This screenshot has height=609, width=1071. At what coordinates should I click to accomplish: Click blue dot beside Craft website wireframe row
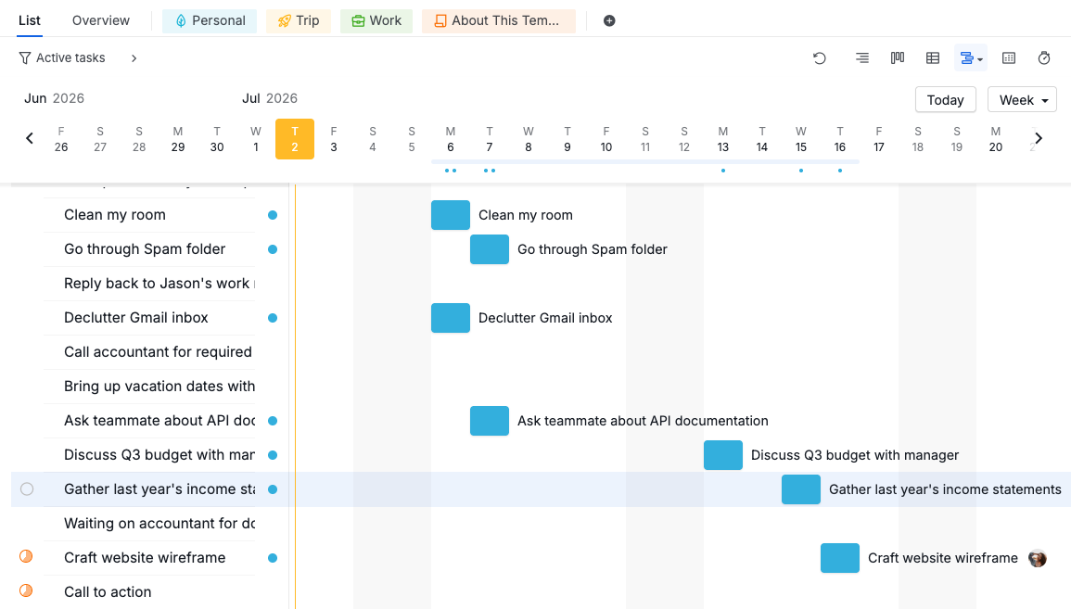coord(273,558)
